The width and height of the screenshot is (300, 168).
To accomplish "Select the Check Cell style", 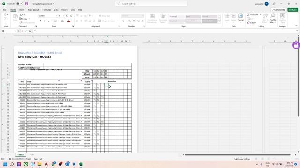I will tap(210, 21).
